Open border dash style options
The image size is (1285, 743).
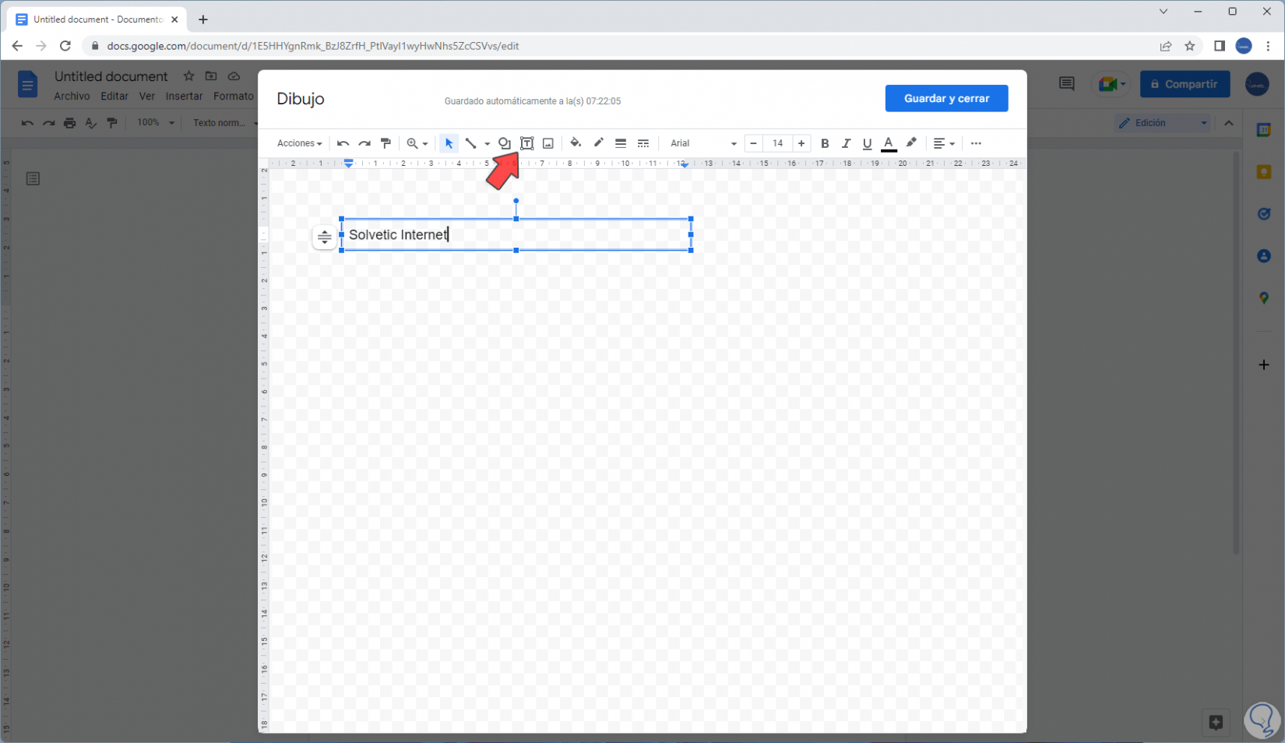pos(643,143)
